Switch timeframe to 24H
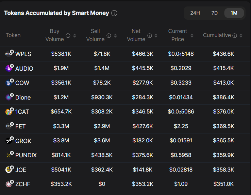The width and height of the screenshot is (251, 195). coord(195,13)
